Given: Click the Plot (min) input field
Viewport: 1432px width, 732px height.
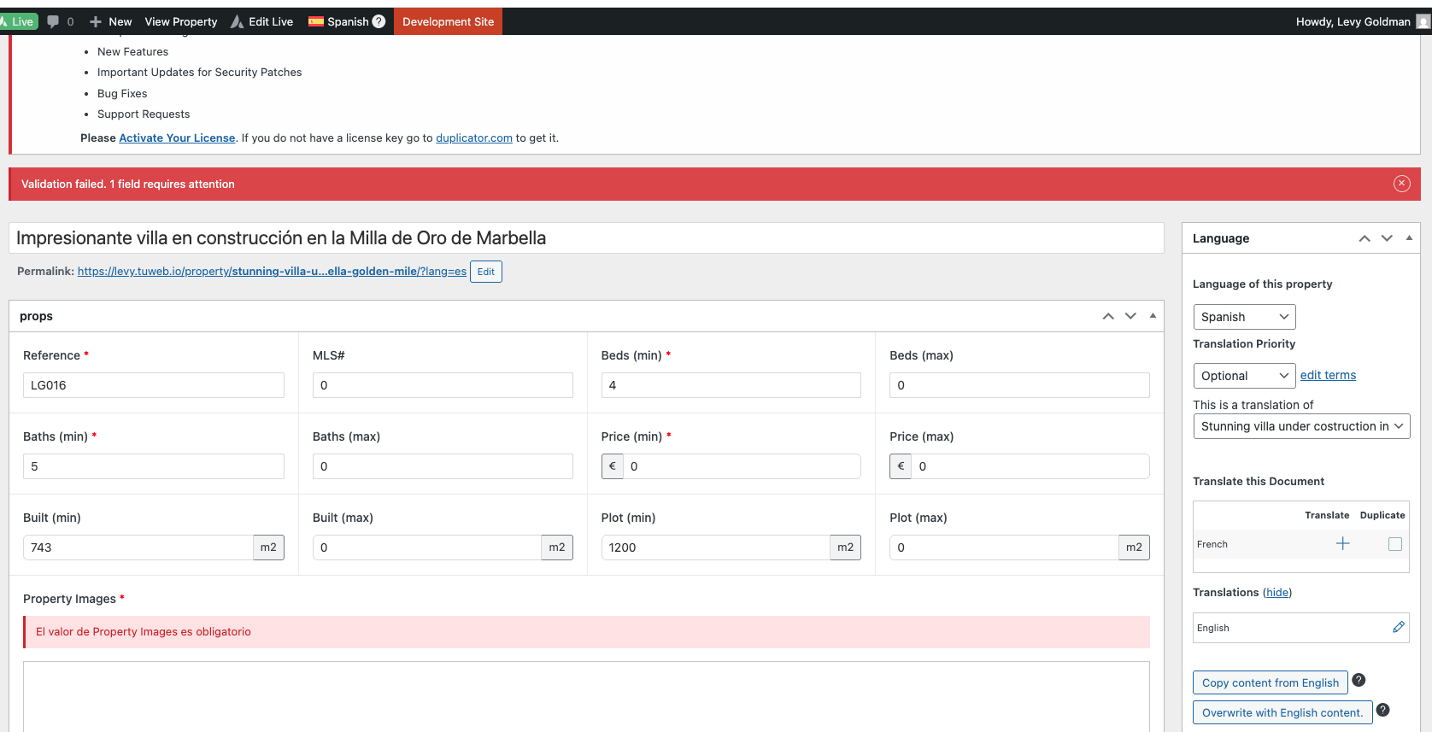Looking at the screenshot, I should 716,548.
